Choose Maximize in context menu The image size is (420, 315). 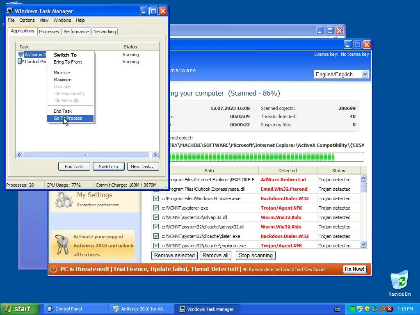tap(70, 80)
